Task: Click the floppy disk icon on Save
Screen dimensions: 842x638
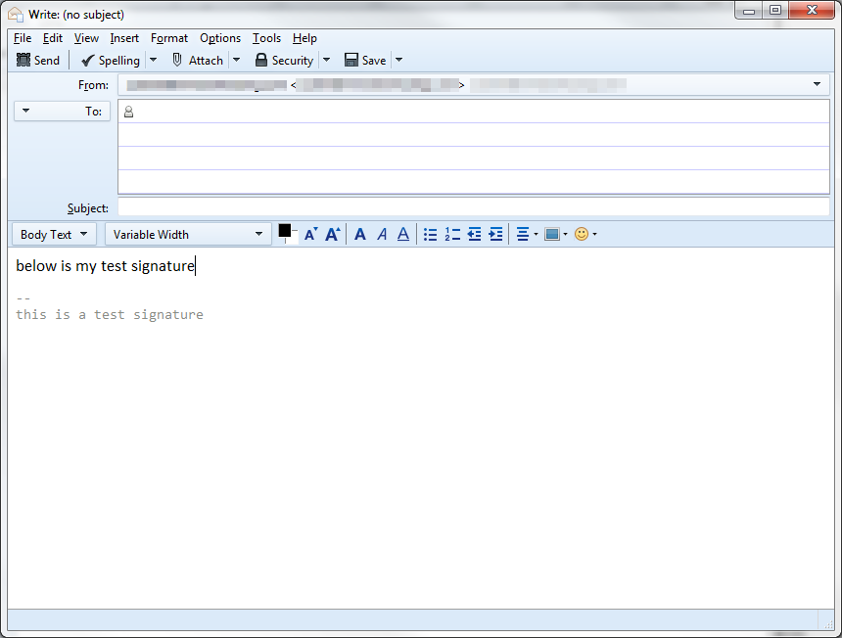Action: (351, 60)
